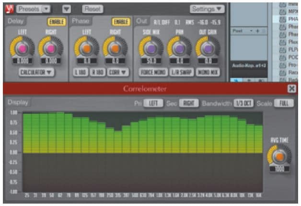Close the Correlometer panel
The image size is (301, 206).
click(291, 89)
